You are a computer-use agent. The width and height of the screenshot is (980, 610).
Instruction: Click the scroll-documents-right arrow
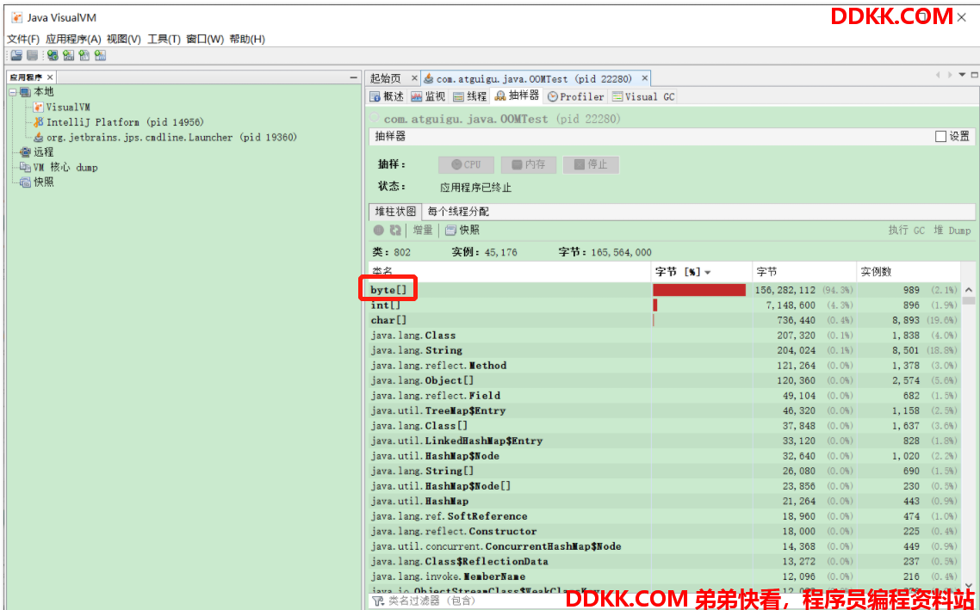point(950,75)
